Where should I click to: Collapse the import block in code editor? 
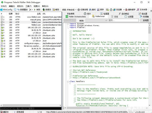click(68, 24)
